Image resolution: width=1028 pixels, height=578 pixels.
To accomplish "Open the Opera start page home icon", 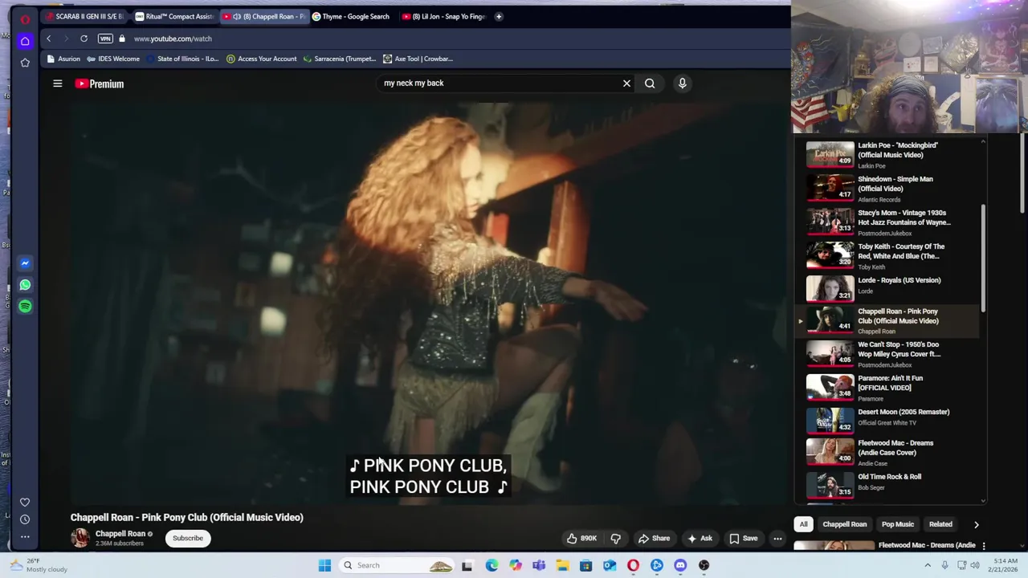I will point(25,41).
